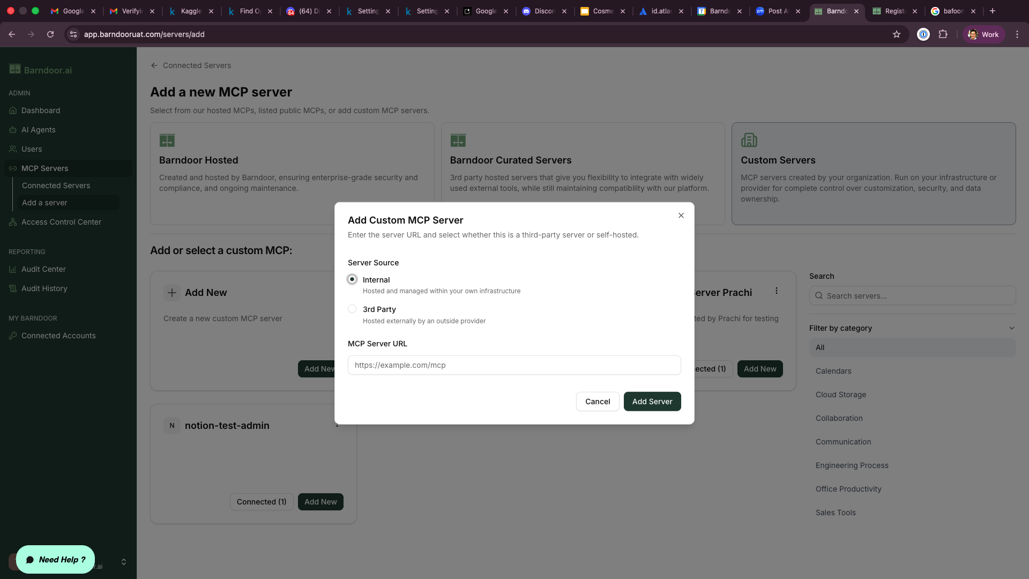Image resolution: width=1029 pixels, height=579 pixels.
Task: Bookmark this page with star icon
Action: (x=897, y=34)
